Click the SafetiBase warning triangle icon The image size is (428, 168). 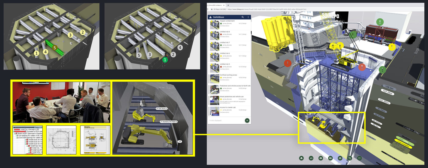click(210, 17)
